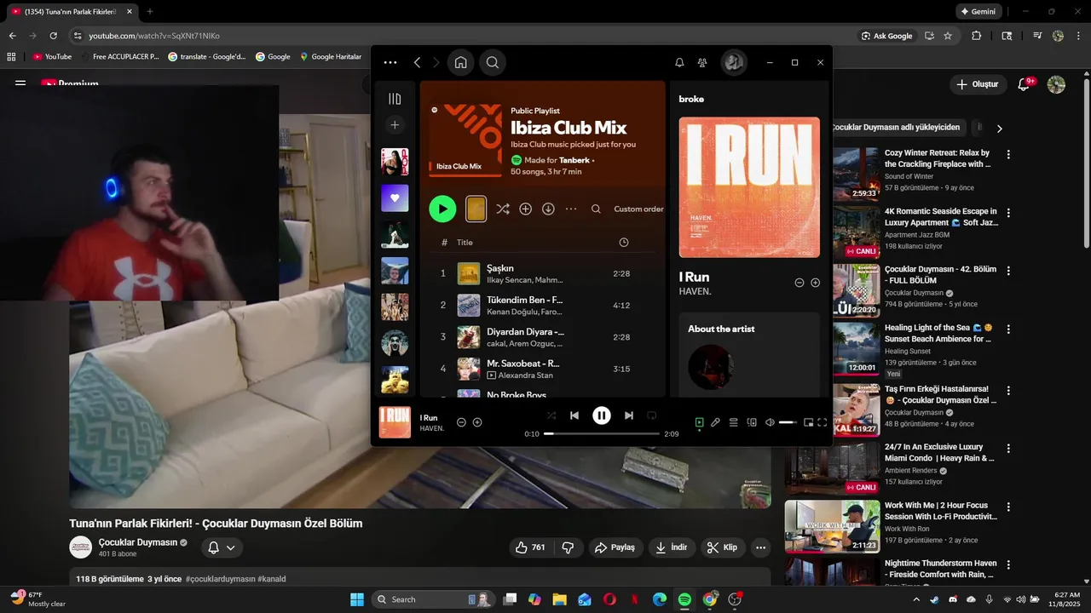Sort playlist by duration clock column
This screenshot has width=1091, height=613.
(623, 243)
